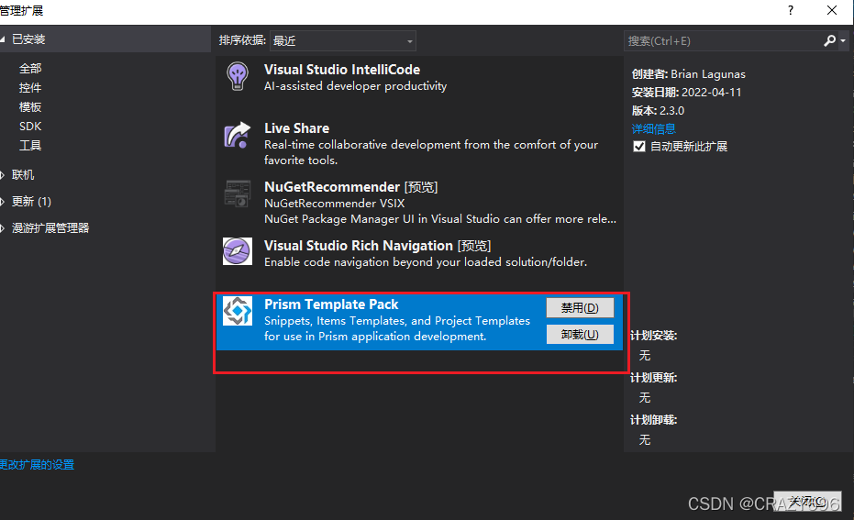This screenshot has height=520, width=854.
Task: Click the 计划卸载 label
Action: 653,420
